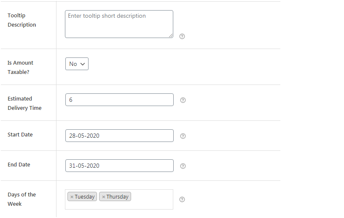Click help icon next to Estimated Delivery Time

(x=183, y=100)
